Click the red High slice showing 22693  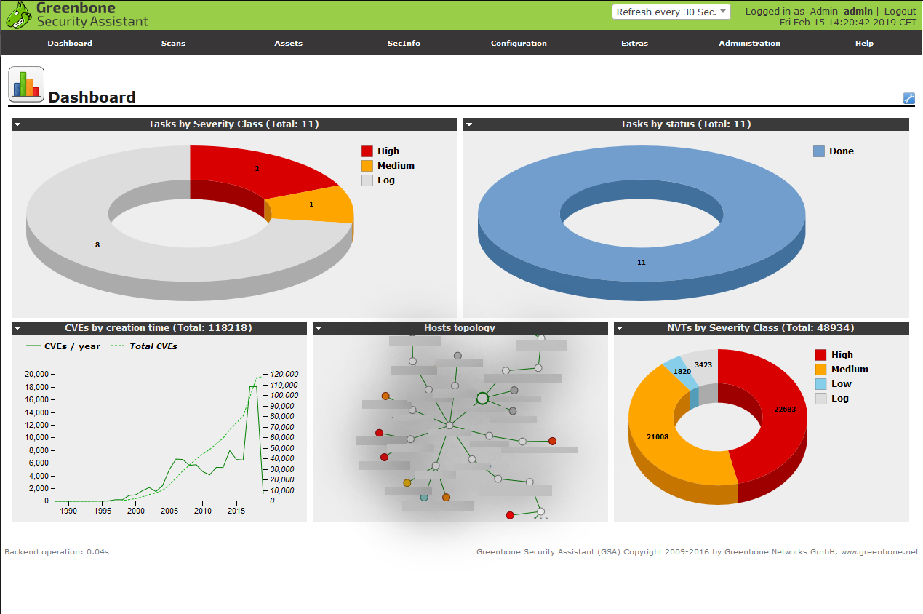771,422
